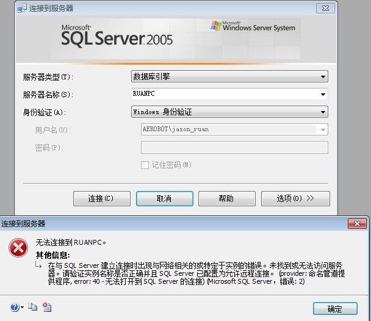
Task: Open the help icon's dropdown arrow in error dialog
Action: (22, 308)
